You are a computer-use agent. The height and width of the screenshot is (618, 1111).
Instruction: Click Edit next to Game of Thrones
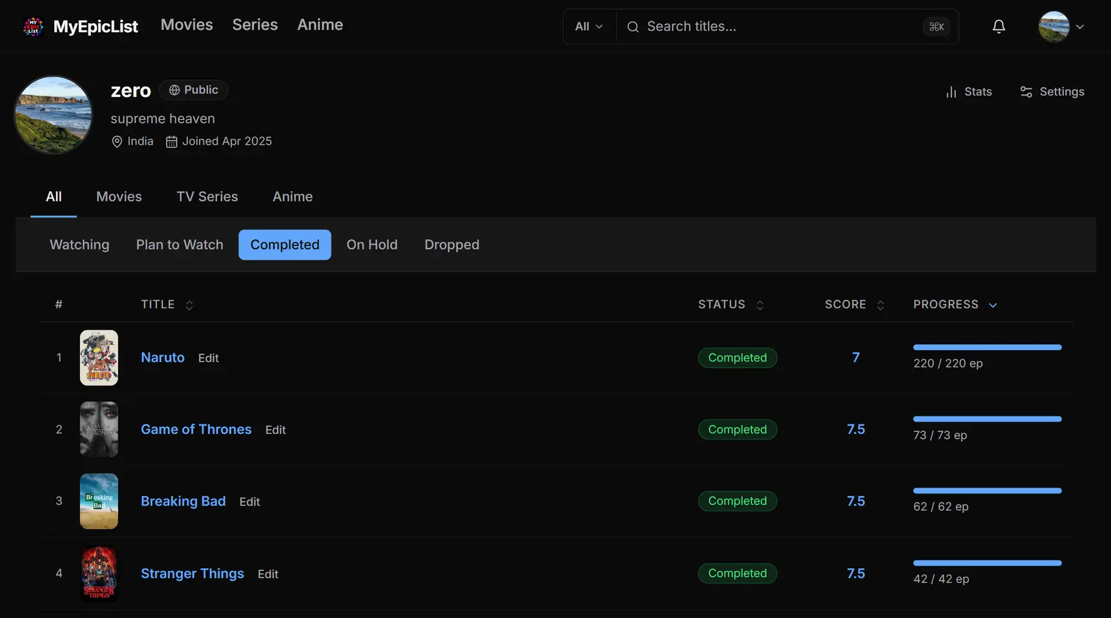coord(276,430)
